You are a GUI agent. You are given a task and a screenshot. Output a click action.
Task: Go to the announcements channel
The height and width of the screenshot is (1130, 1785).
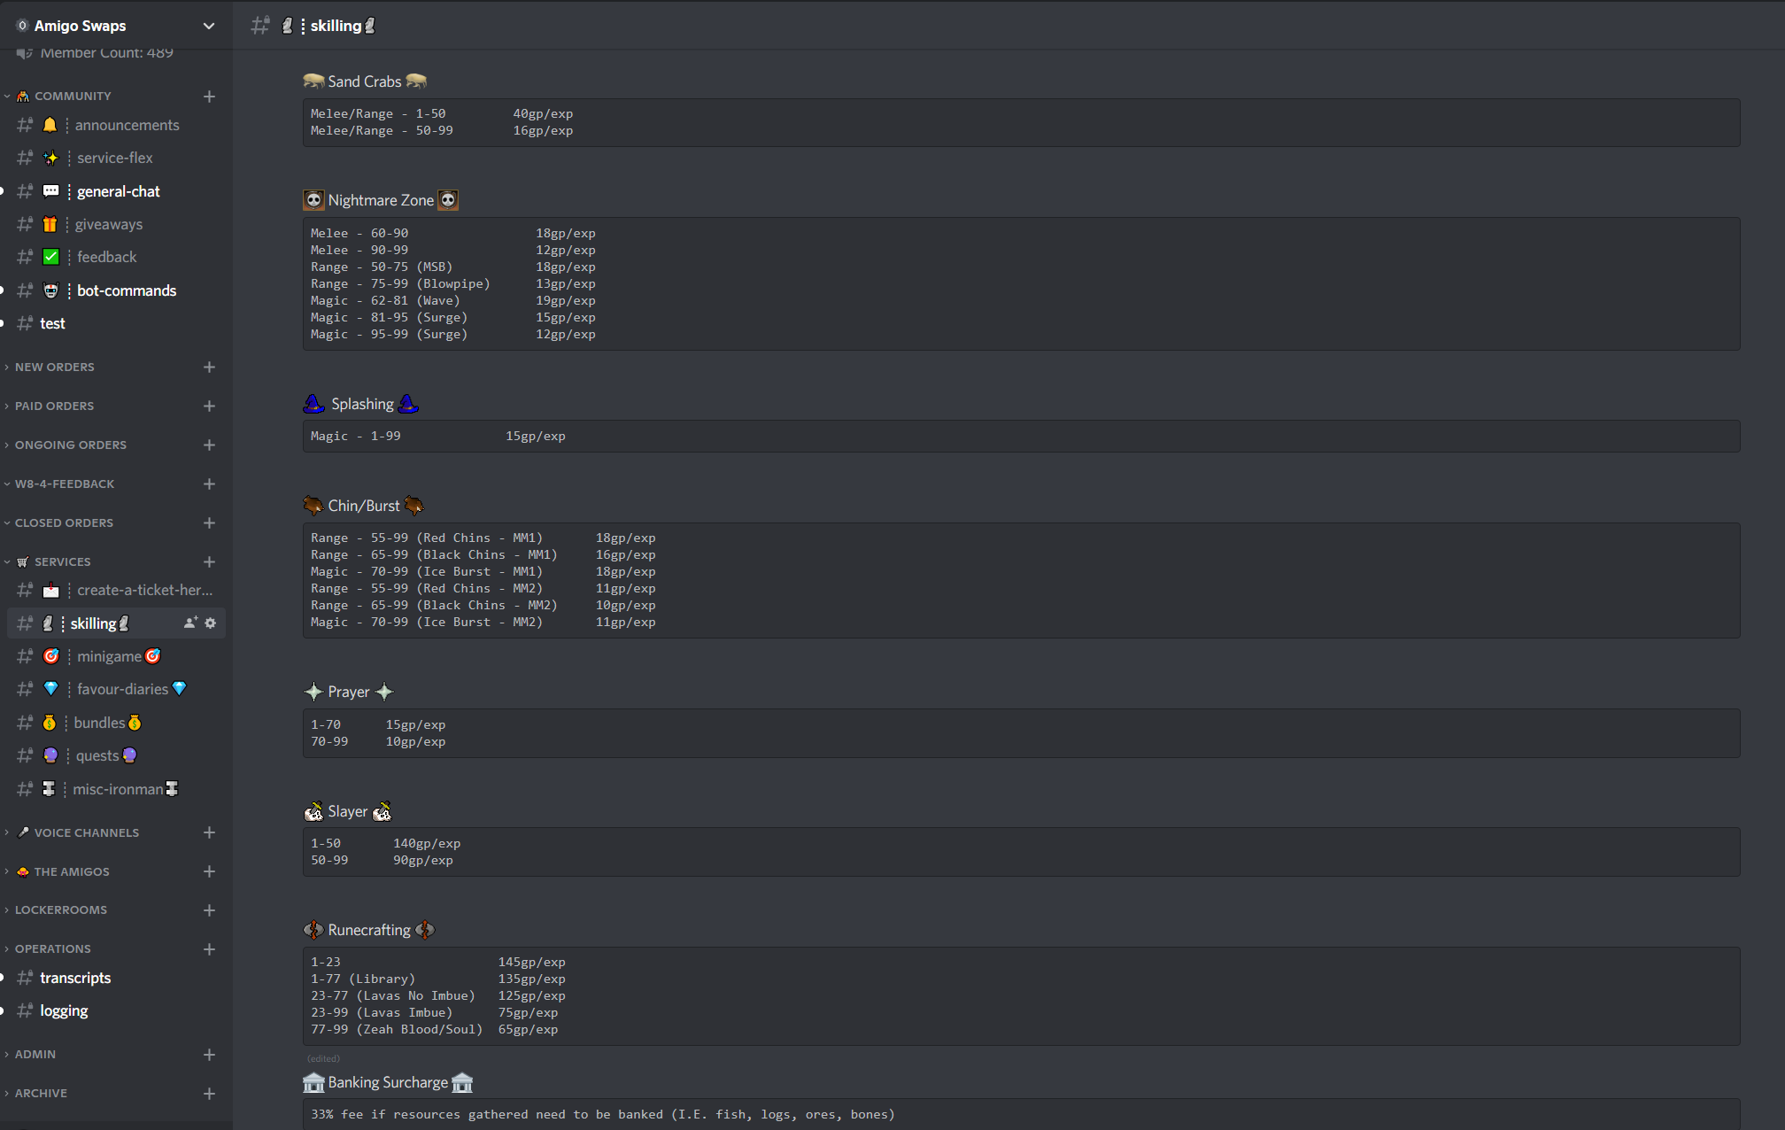(127, 126)
